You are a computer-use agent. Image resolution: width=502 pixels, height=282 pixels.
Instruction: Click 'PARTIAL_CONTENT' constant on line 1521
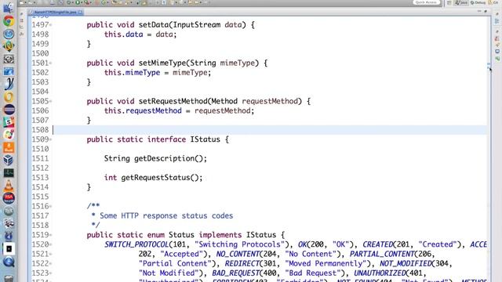pos(382,254)
